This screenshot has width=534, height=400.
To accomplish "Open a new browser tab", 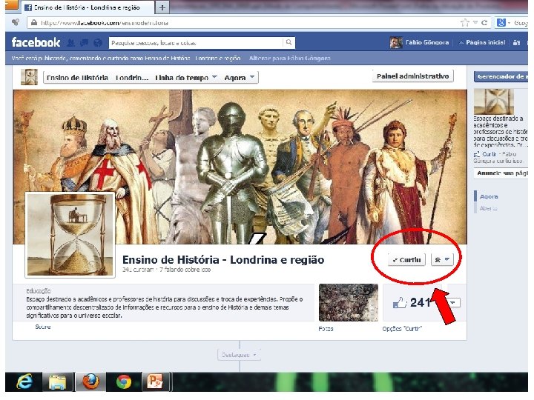I will [x=162, y=7].
